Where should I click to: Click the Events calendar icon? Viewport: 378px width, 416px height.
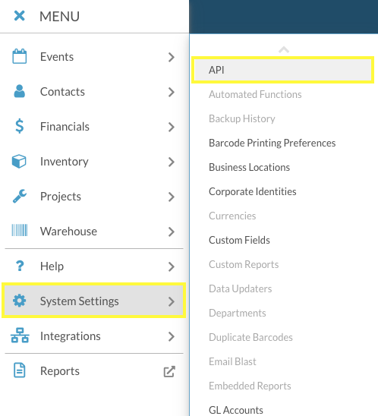tap(20, 56)
